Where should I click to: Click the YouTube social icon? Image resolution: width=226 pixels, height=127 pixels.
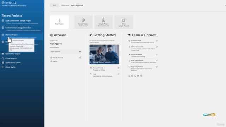coord(138,76)
